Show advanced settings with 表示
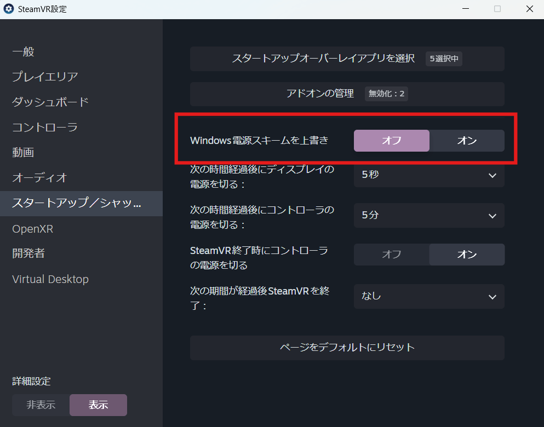This screenshot has width=544, height=427. [x=98, y=405]
